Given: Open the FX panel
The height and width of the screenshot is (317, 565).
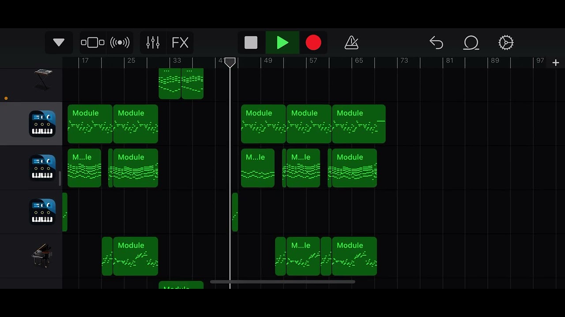Looking at the screenshot, I should pos(180,43).
